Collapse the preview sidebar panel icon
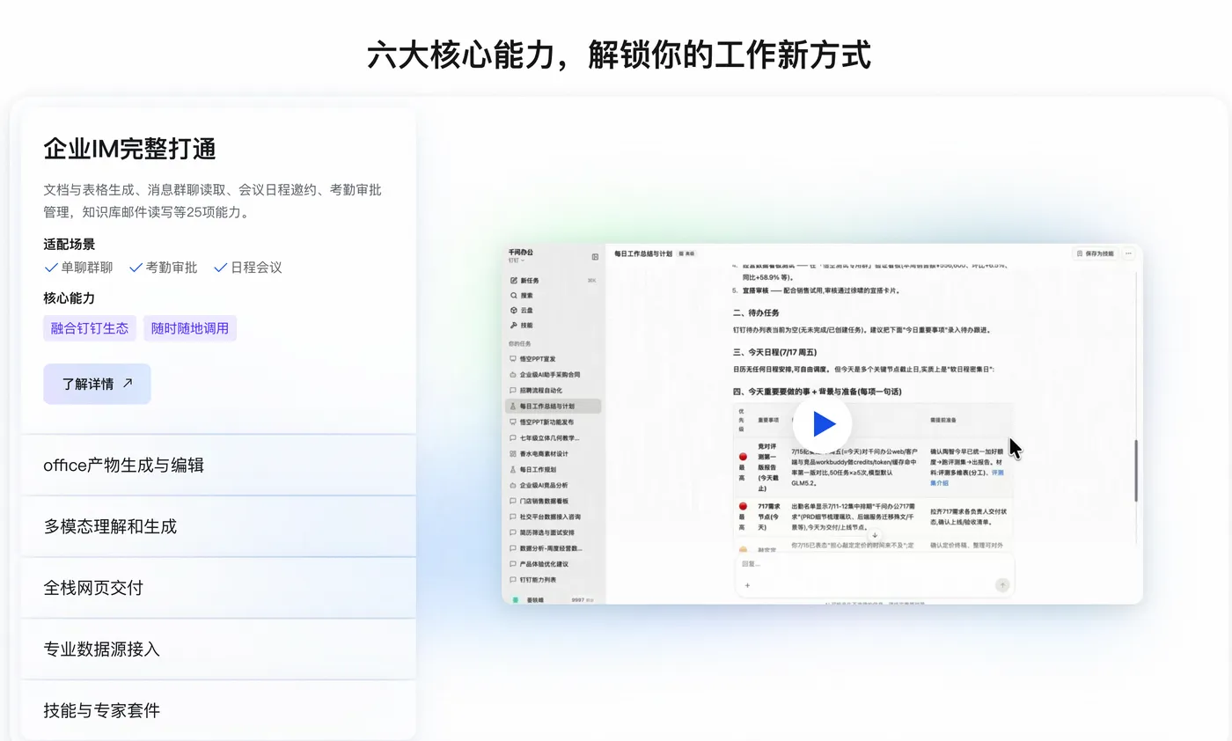This screenshot has width=1232, height=741. 595,257
